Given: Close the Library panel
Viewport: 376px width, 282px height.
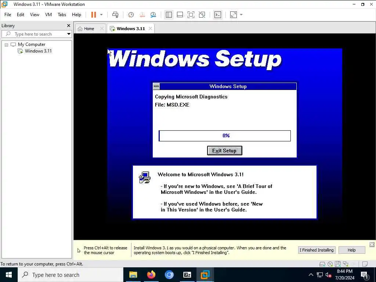Looking at the screenshot, I should click(69, 25).
